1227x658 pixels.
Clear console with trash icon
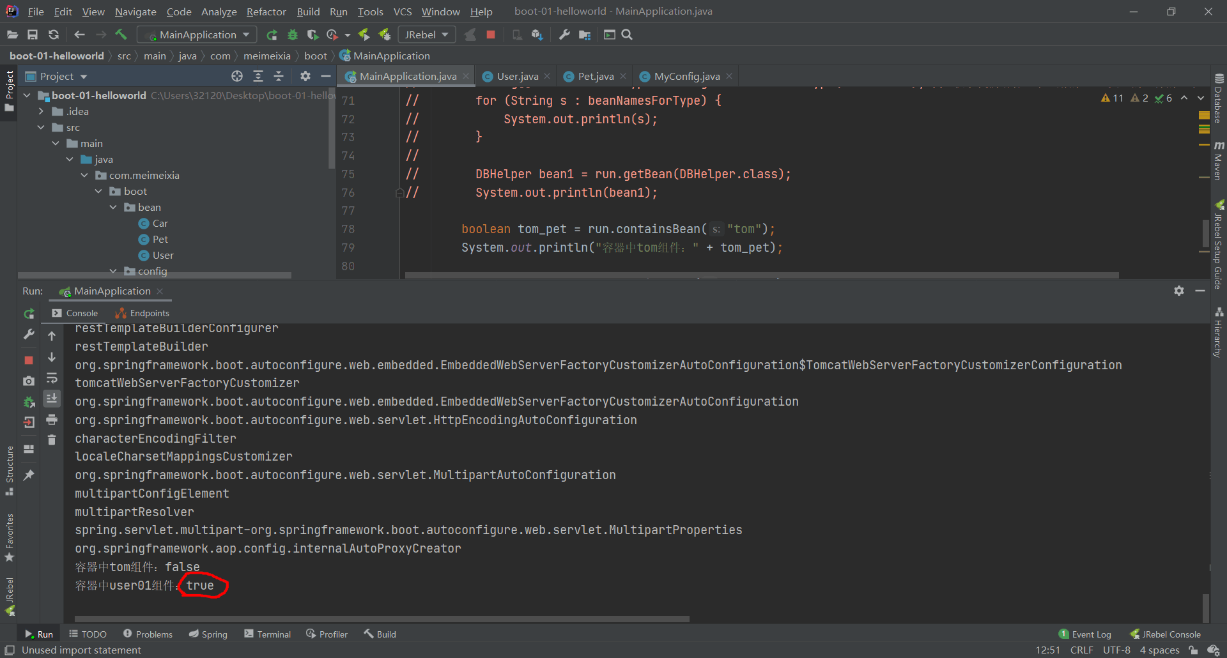pos(52,440)
